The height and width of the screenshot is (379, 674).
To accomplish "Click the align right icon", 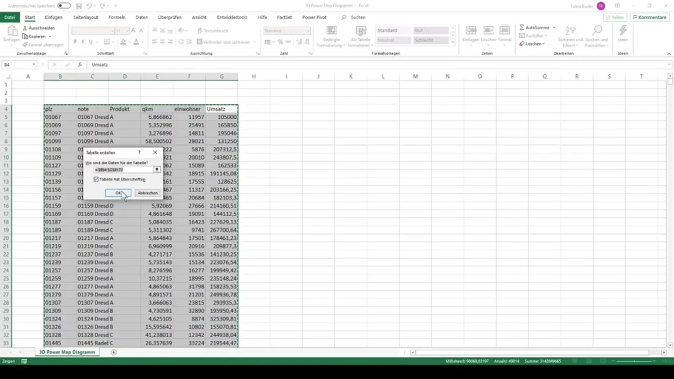I will [x=171, y=42].
